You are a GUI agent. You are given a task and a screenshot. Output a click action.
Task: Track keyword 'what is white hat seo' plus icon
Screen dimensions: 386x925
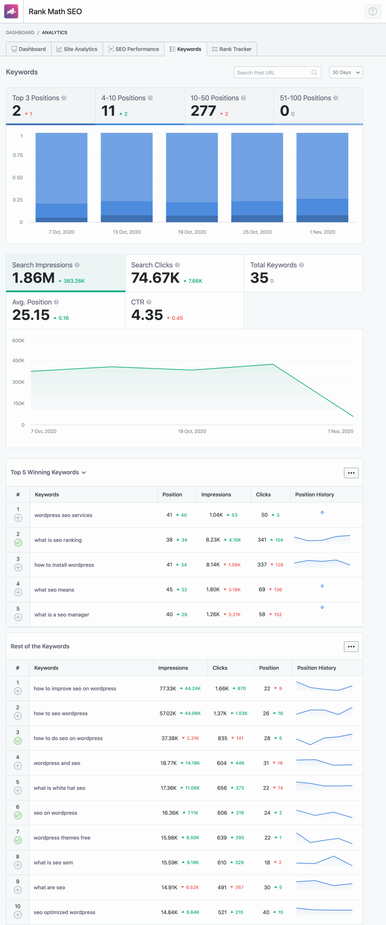point(18,791)
